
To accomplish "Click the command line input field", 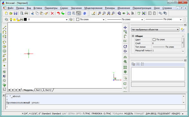I will (x=95, y=107).
